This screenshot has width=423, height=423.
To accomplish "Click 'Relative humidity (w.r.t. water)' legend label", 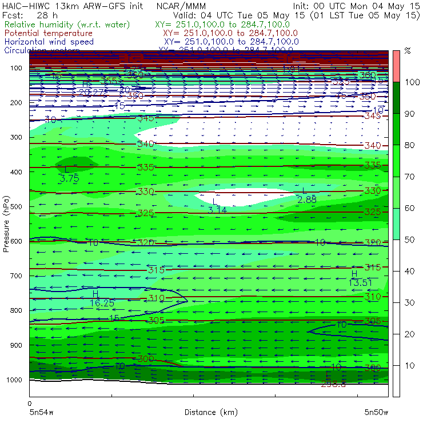I will coord(67,25).
